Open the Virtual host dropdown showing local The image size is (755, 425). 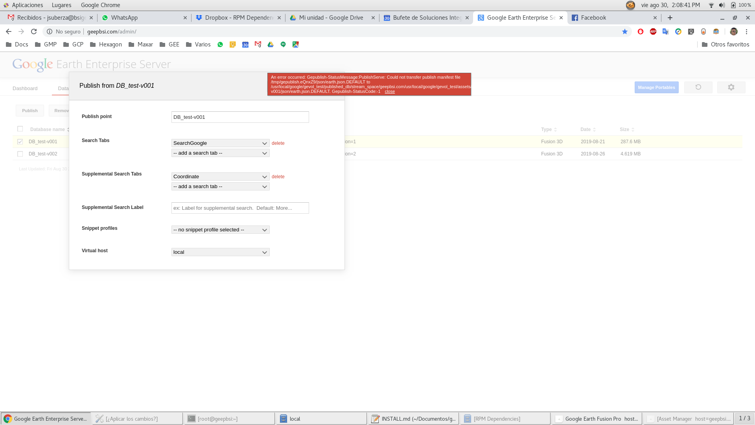tap(220, 252)
